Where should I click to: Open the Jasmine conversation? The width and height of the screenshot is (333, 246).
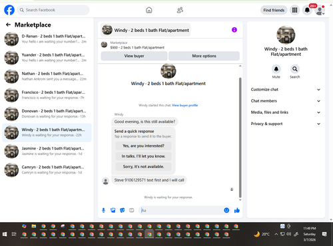click(47, 151)
